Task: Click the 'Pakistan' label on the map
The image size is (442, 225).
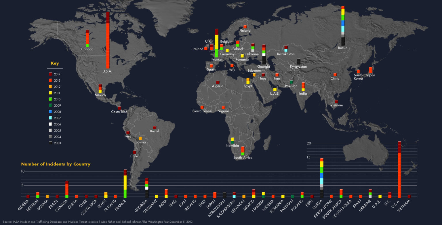Action: (x=291, y=86)
